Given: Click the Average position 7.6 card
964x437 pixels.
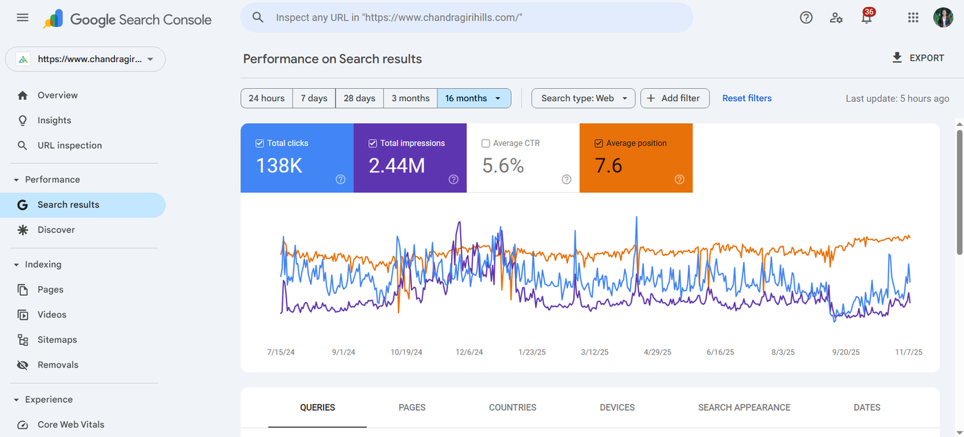Looking at the screenshot, I should click(636, 158).
